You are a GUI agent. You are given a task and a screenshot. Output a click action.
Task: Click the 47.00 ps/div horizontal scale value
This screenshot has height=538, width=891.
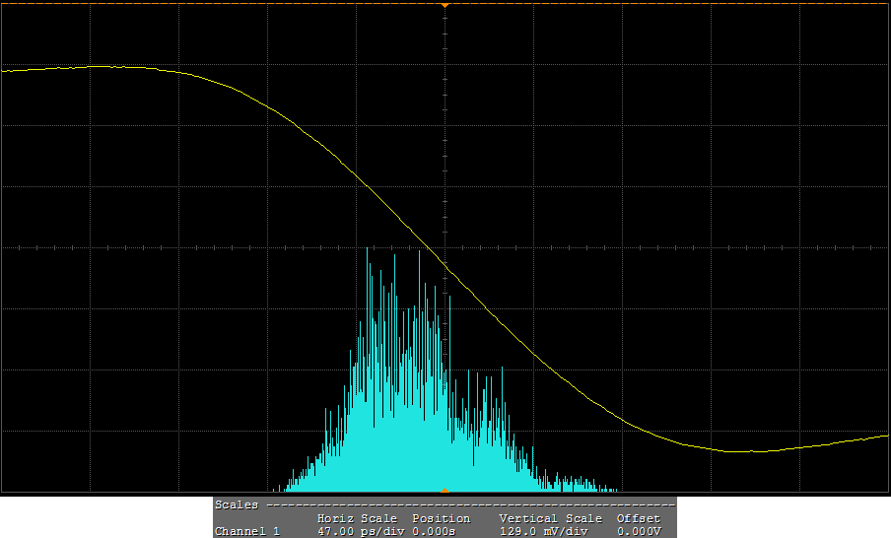pos(356,531)
